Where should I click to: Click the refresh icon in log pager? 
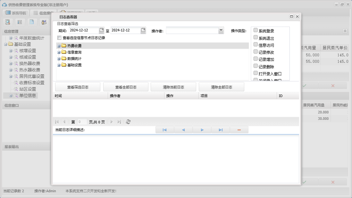(128, 122)
